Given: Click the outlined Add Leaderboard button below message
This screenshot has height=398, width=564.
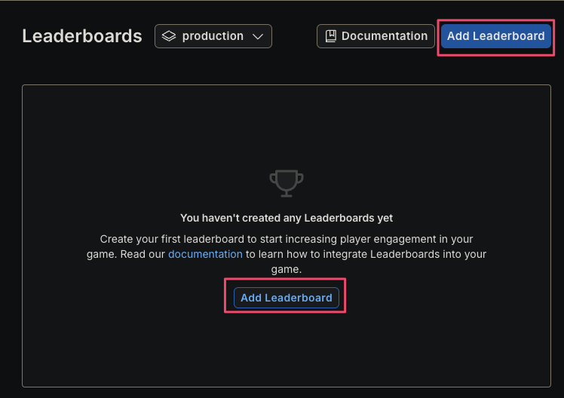Looking at the screenshot, I should tap(287, 298).
